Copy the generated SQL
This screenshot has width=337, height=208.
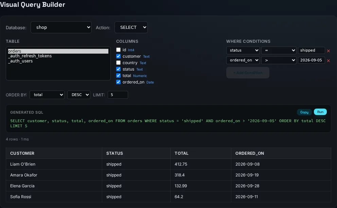point(304,112)
